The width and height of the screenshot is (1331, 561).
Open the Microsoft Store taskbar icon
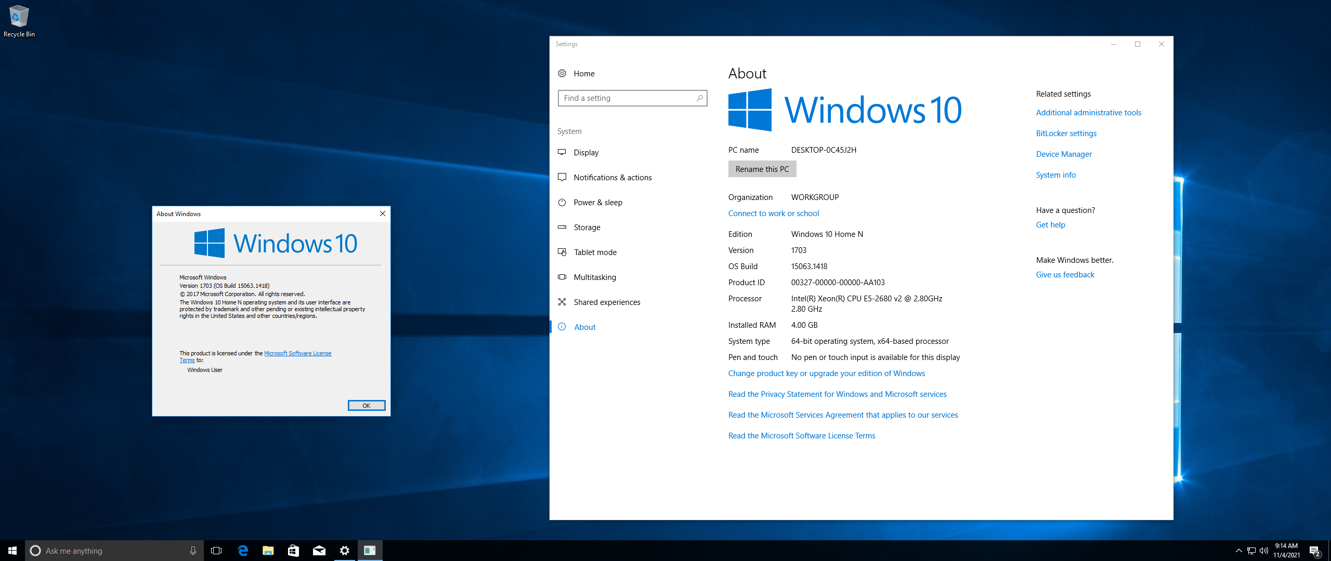point(293,551)
